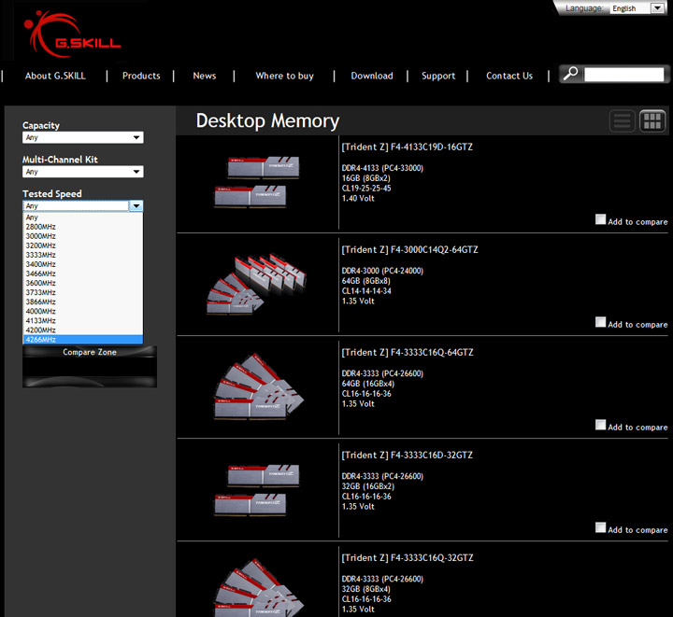Screen dimensions: 673x617
Task: Check Add to compare for F4-3333C16Q-64GTZ
Action: coord(600,425)
